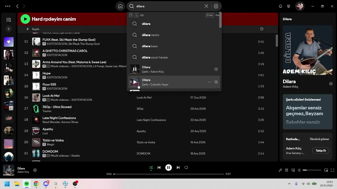The height and width of the screenshot is (189, 337).
Task: Go forward with the right arrow
Action: point(24,6)
